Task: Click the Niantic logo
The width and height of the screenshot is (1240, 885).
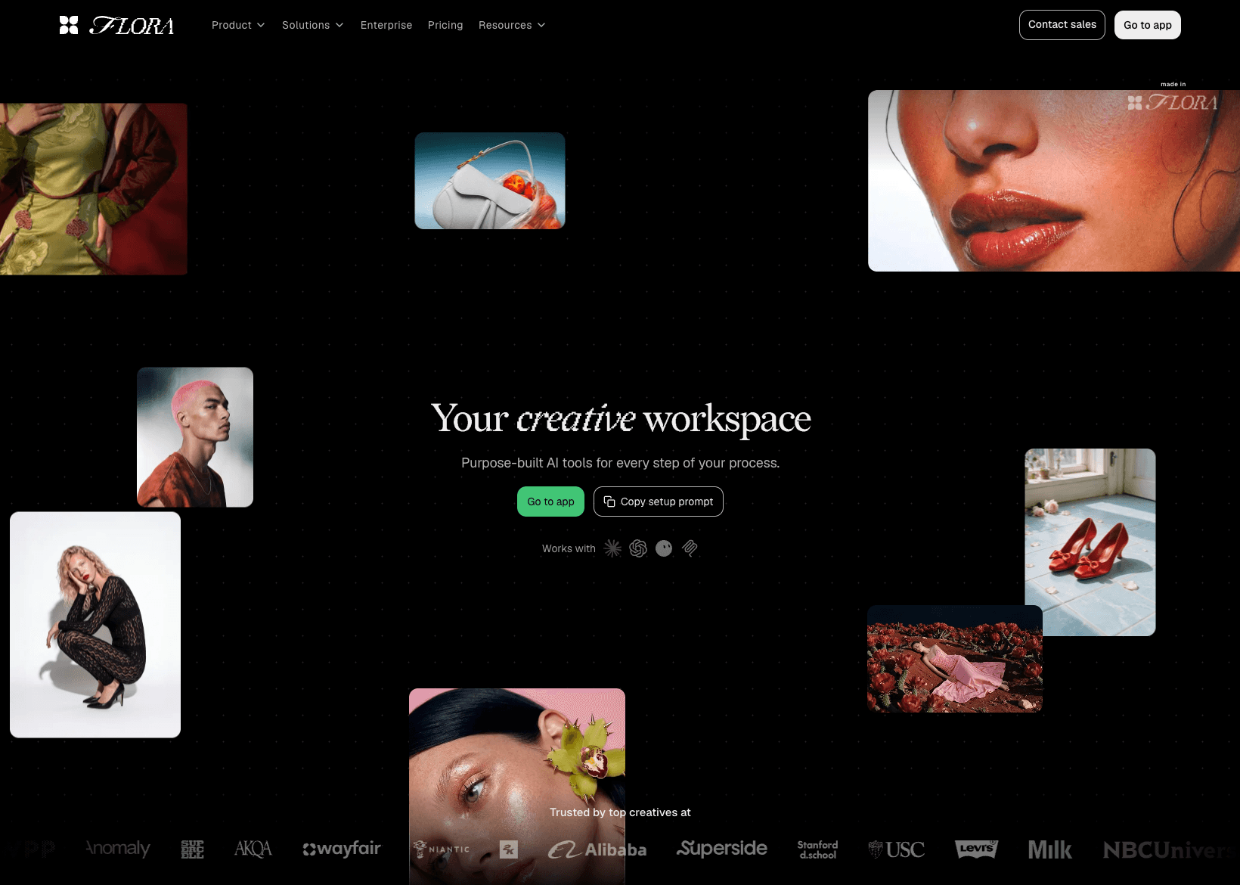Action: (442, 849)
